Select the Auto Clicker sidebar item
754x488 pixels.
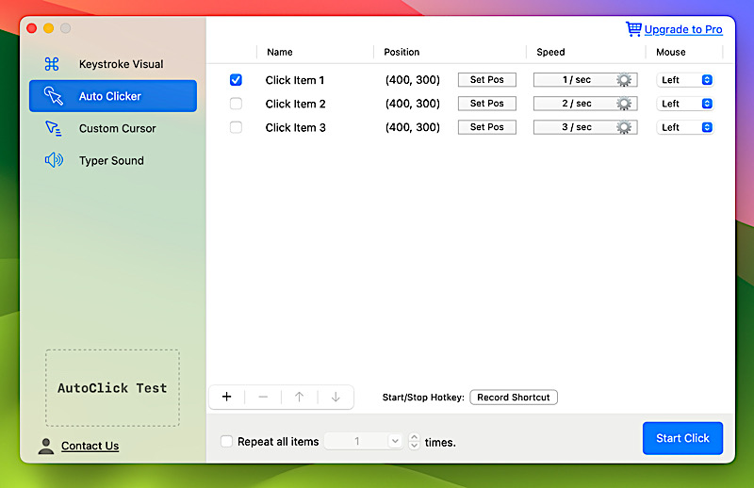(x=113, y=96)
